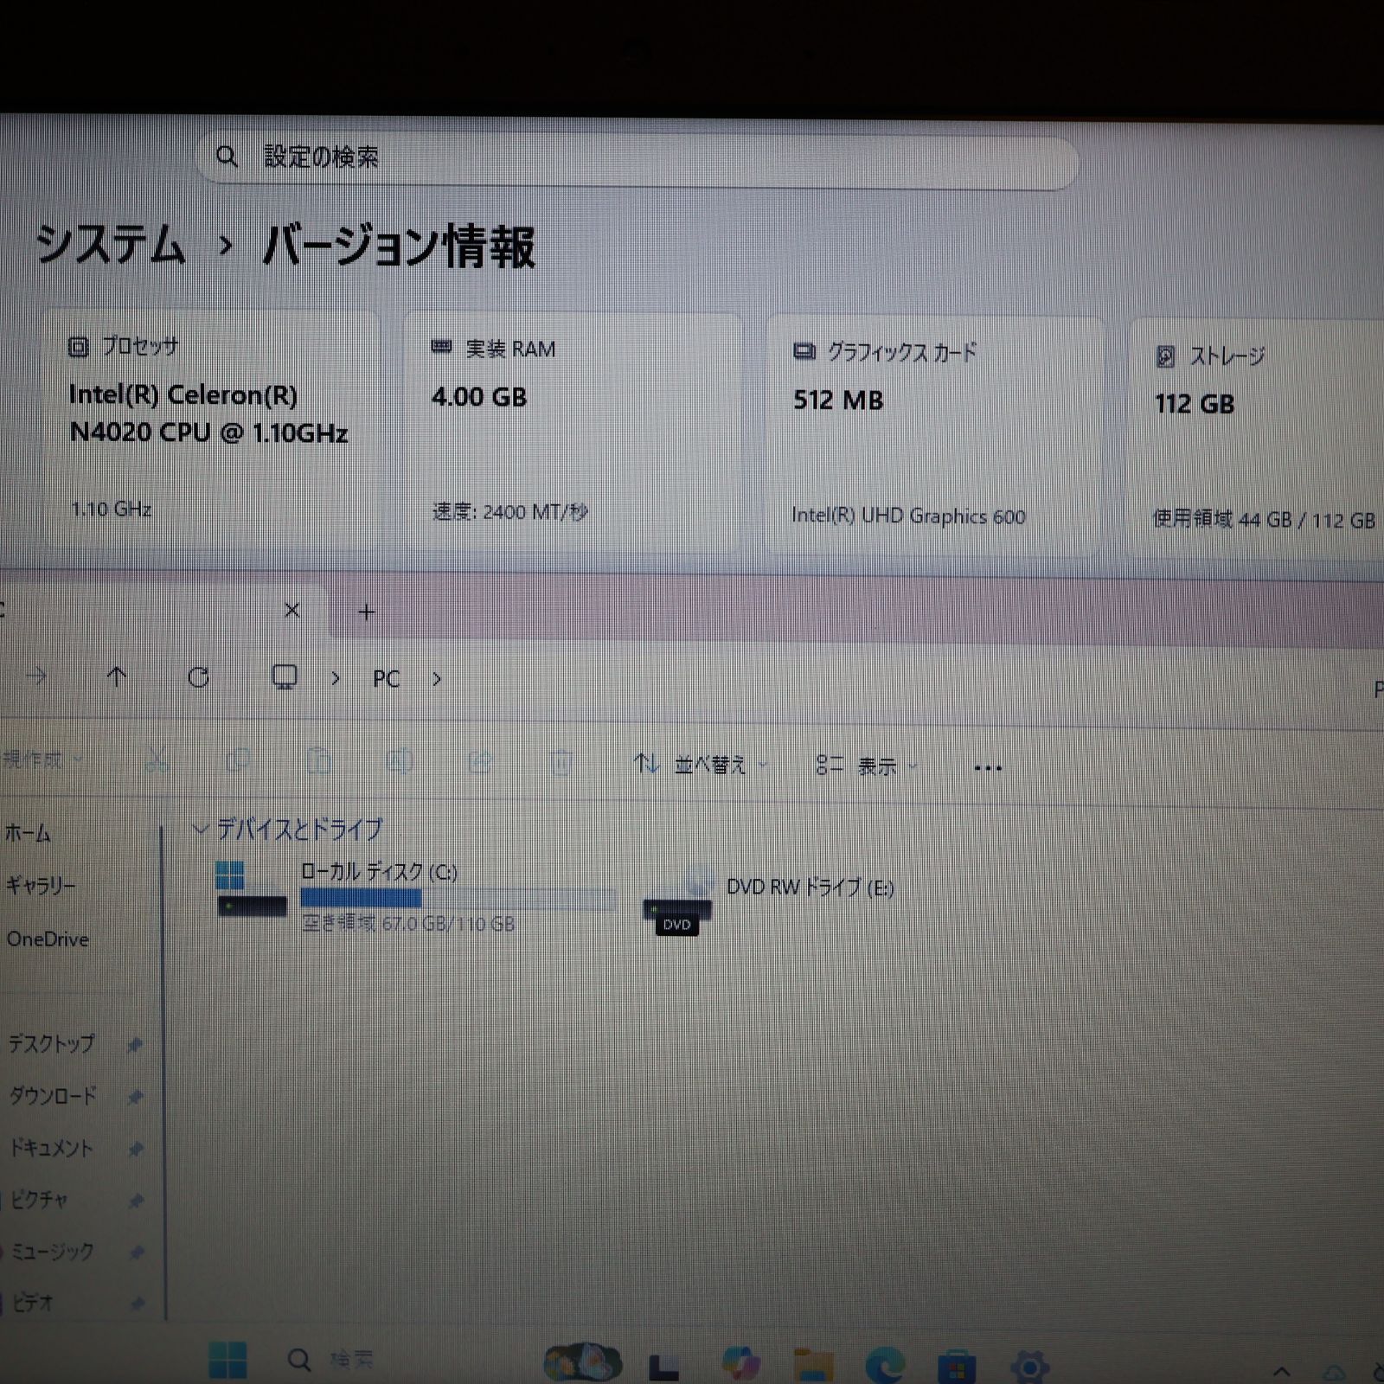Click the Delete trash toolbar icon
This screenshot has width=1384, height=1384.
(561, 764)
